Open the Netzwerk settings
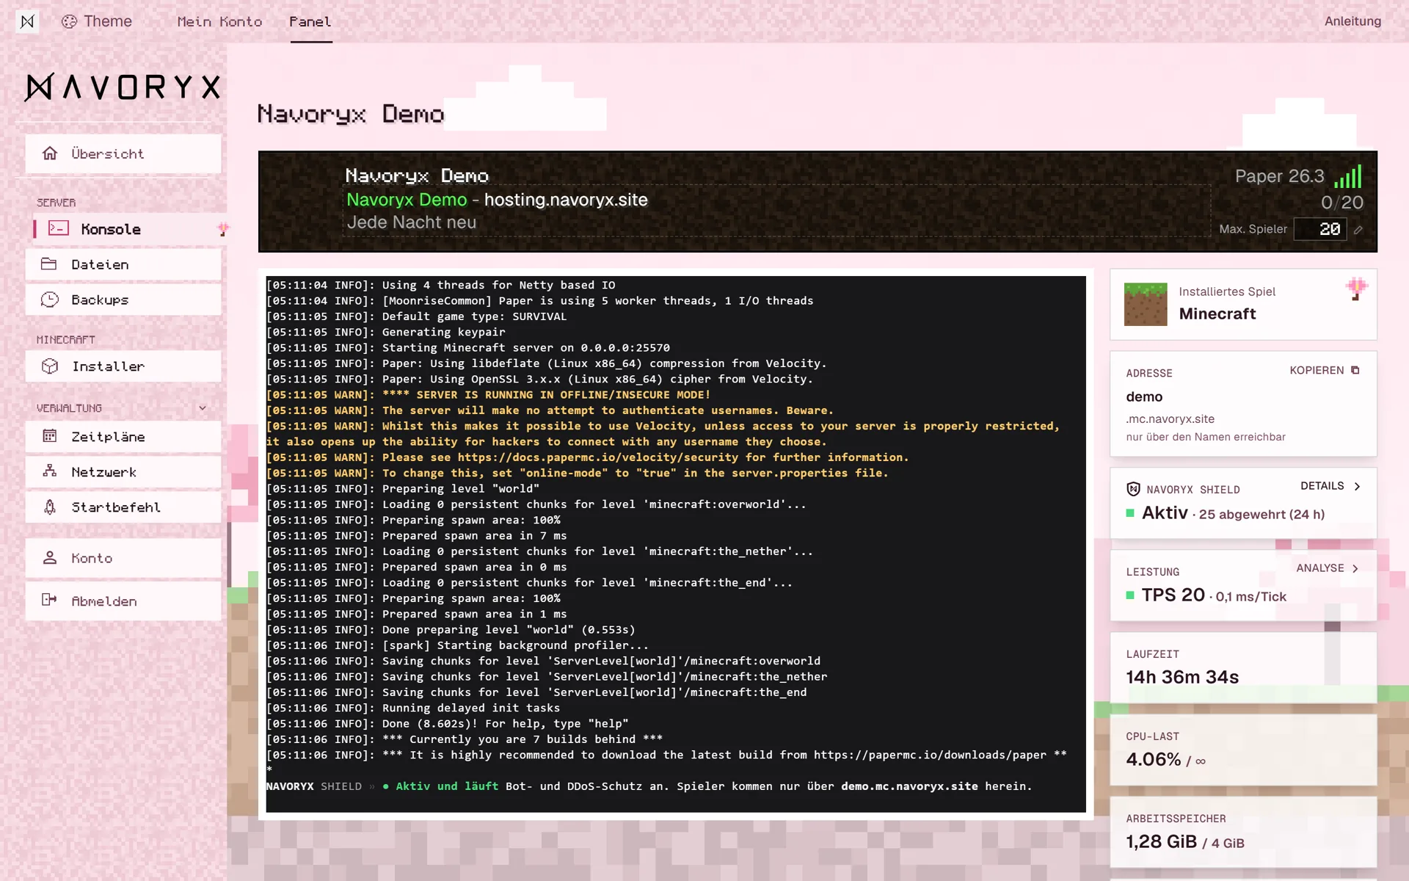 tap(123, 472)
